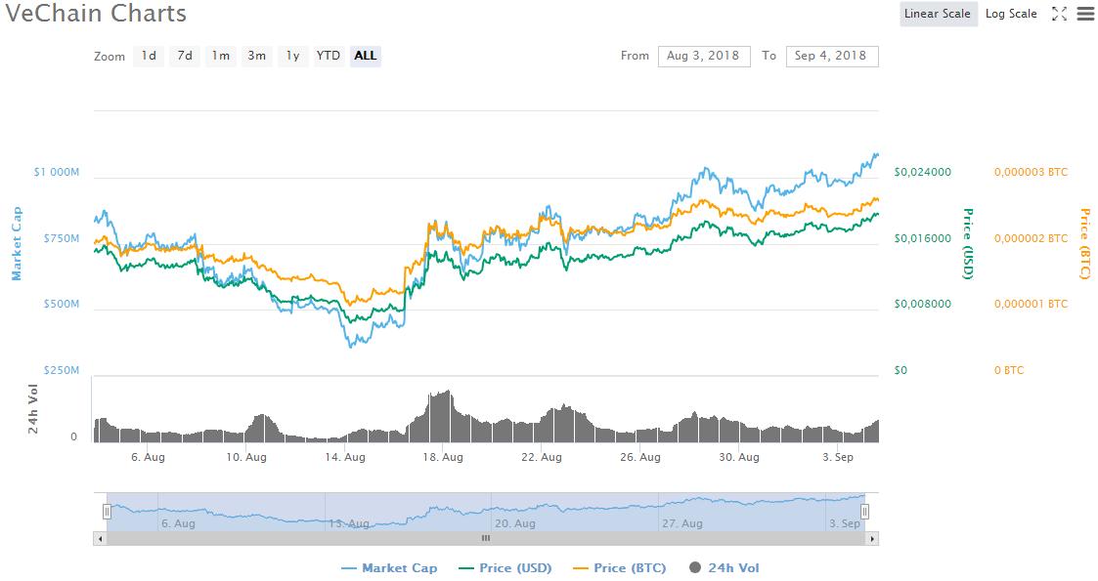
Task: Click the 22. Aug x-axis label
Action: (x=542, y=457)
